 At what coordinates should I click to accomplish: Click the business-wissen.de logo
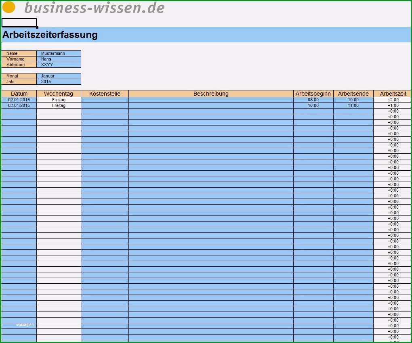point(84,8)
